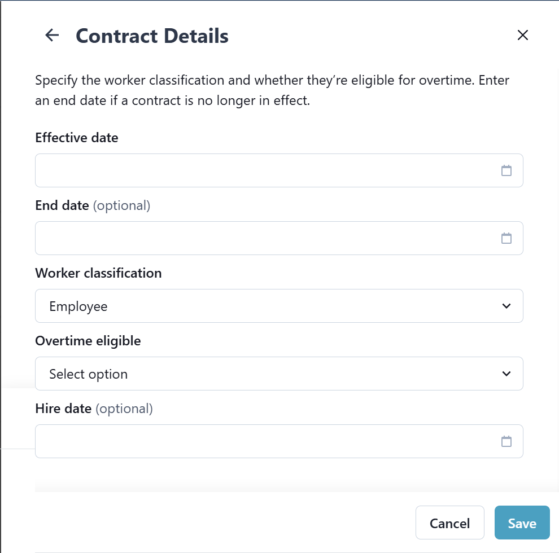Viewport: 559px width, 553px height.
Task: Open the Hire date calendar picker icon
Action: pyautogui.click(x=506, y=441)
